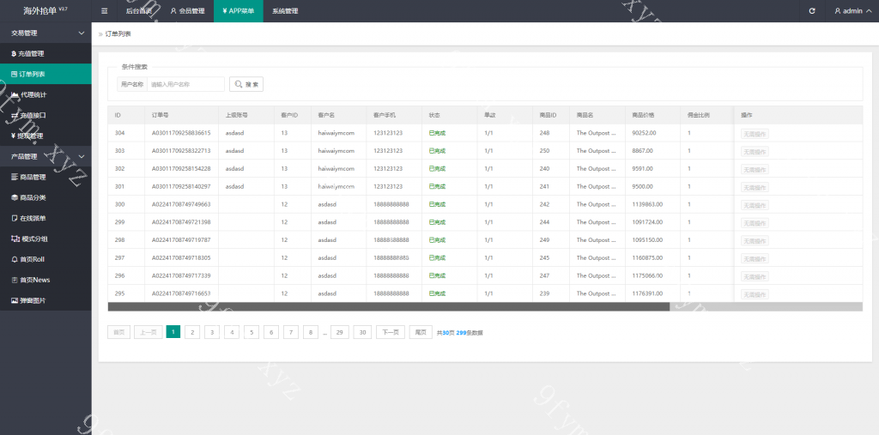The height and width of the screenshot is (435, 879).
Task: Go to page 6 in the pagination
Action: pos(270,332)
